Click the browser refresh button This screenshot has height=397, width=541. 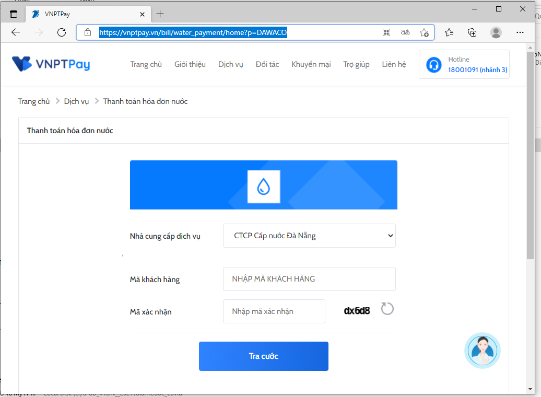tap(62, 32)
